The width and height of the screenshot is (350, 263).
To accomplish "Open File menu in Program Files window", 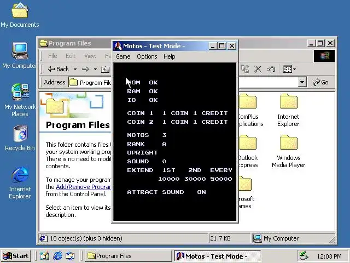I will (52, 56).
